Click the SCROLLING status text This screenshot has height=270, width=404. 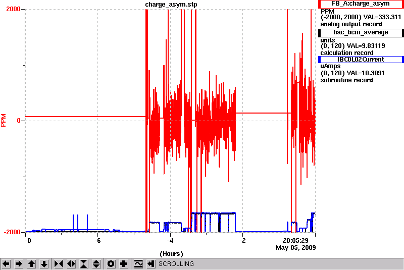[x=176, y=264]
